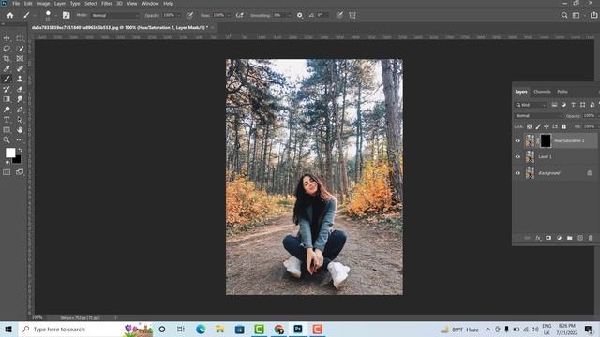Toggle pressure for opacity
Screen dimensions: 600x337
pyautogui.click(x=189, y=15)
